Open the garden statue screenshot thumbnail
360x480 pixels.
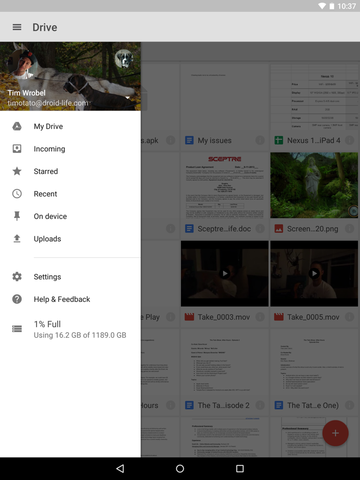point(314,185)
